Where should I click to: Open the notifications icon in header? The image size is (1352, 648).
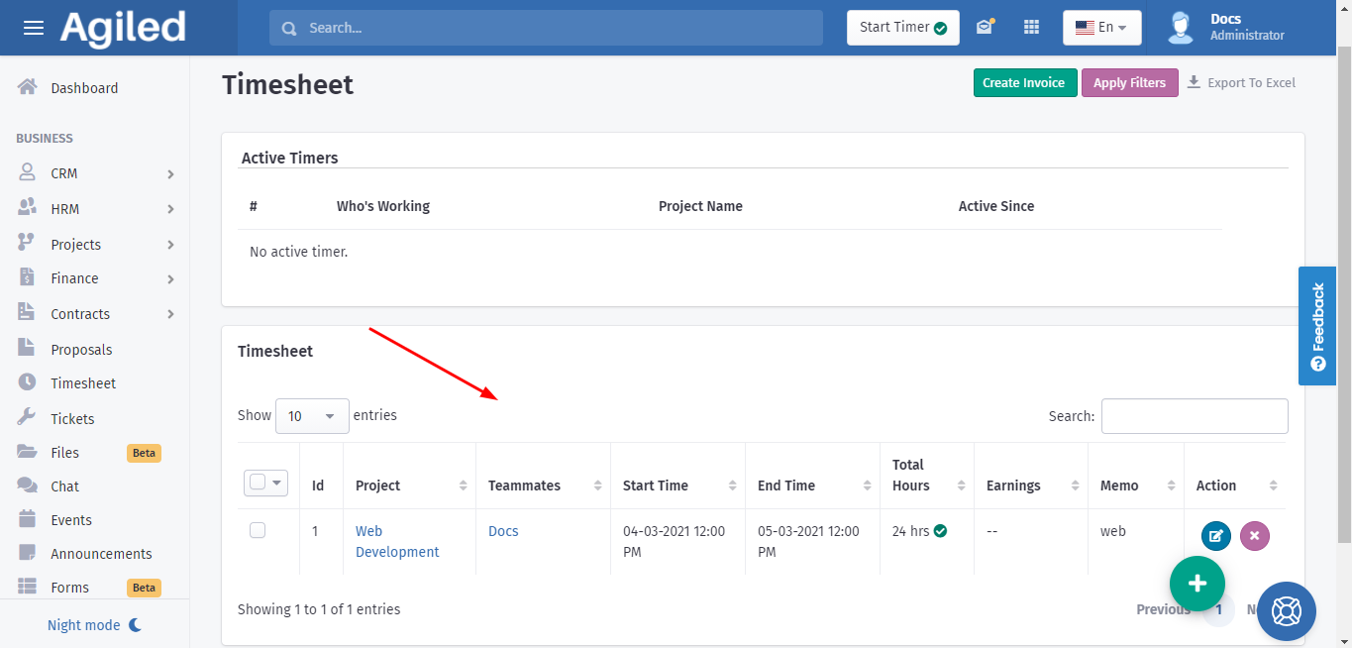[985, 28]
